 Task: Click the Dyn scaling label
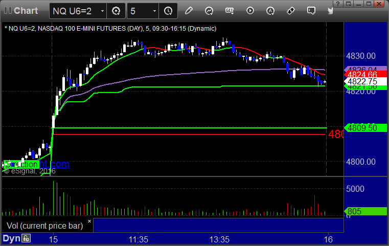tap(11, 238)
